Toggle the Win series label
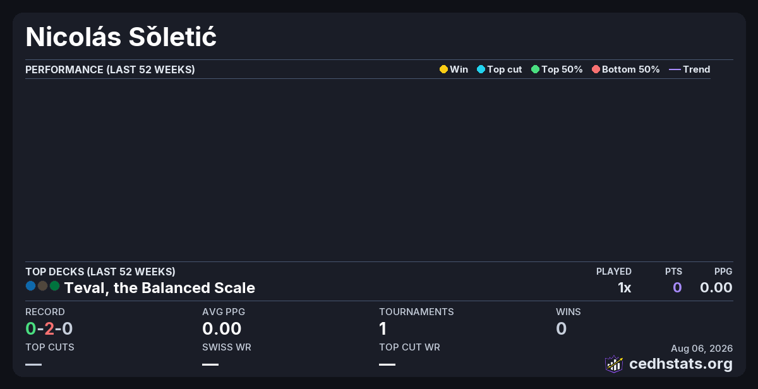 [459, 69]
